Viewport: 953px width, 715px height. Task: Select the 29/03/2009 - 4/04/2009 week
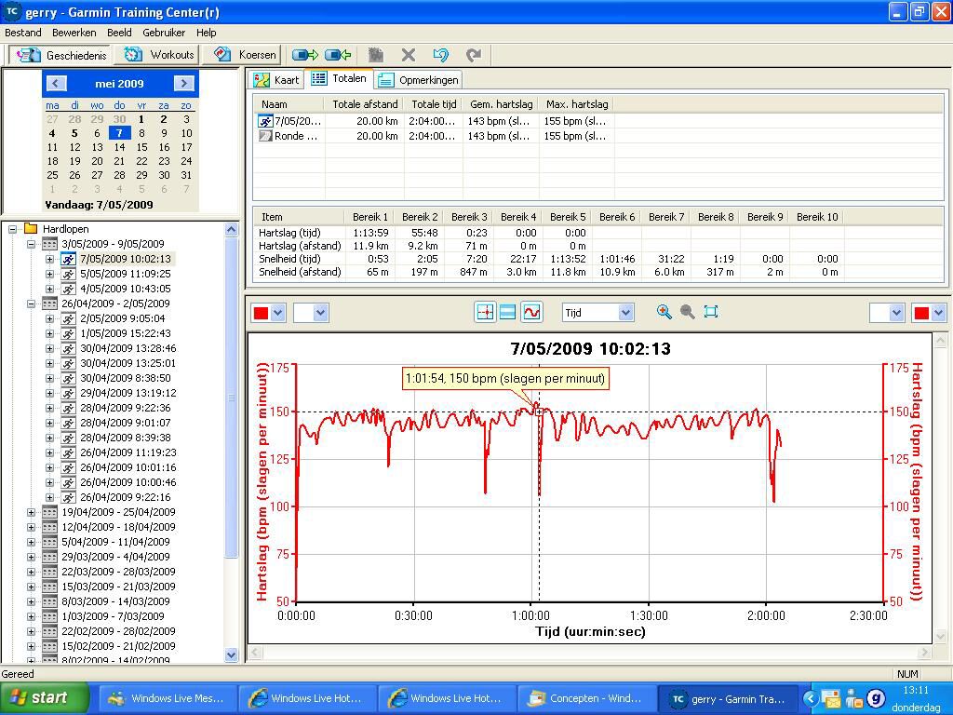[x=115, y=557]
